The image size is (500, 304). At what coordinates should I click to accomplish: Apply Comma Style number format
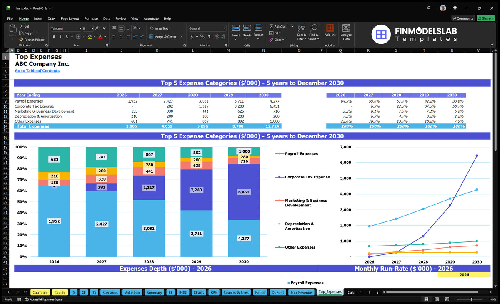(x=208, y=37)
